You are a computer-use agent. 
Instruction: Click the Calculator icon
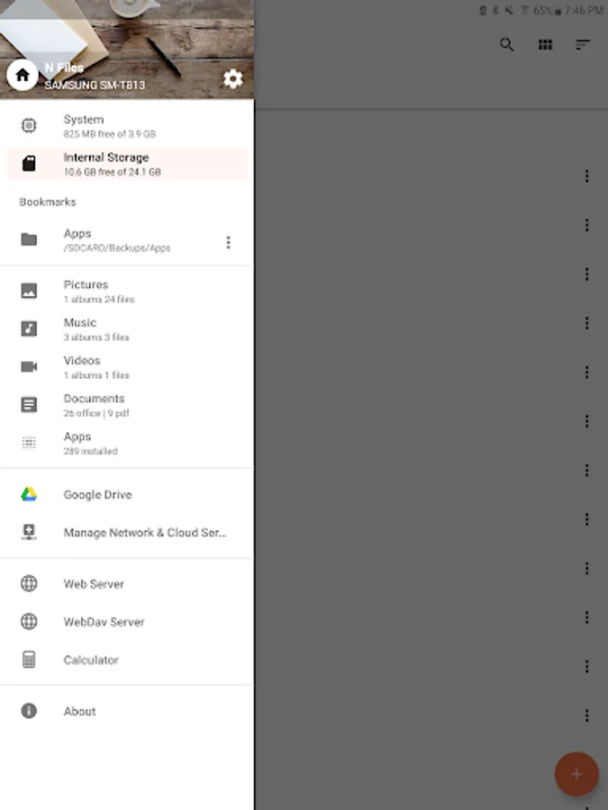(x=29, y=660)
